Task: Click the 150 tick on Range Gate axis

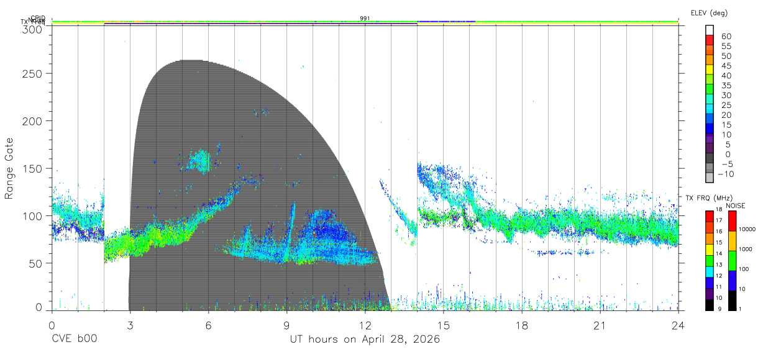Action: click(x=33, y=168)
